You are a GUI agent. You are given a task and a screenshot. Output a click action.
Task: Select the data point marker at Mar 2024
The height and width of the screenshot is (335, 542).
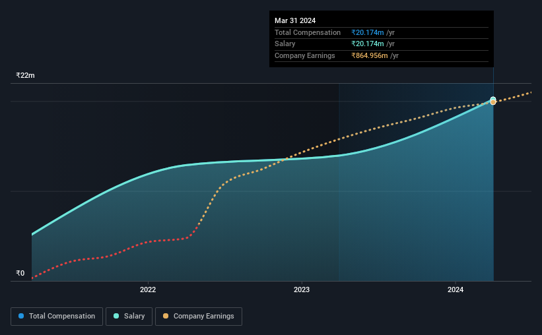tap(493, 101)
